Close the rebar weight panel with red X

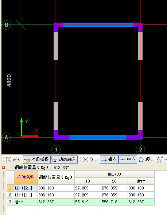(4, 168)
